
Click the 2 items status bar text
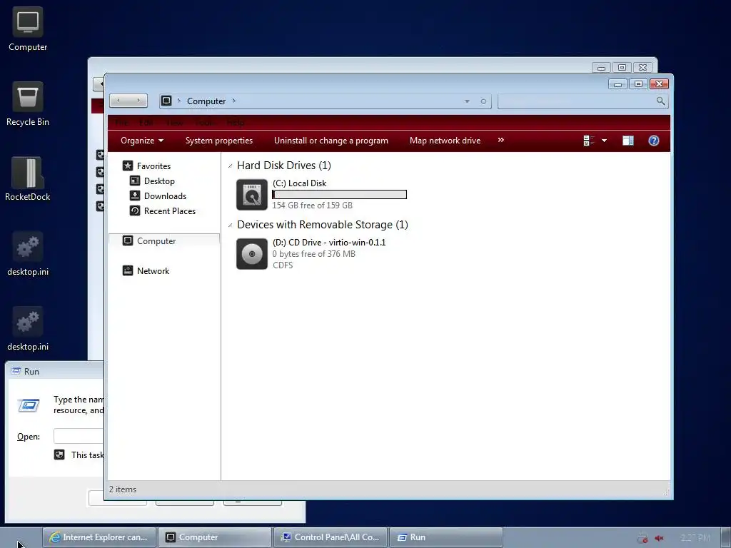click(123, 489)
